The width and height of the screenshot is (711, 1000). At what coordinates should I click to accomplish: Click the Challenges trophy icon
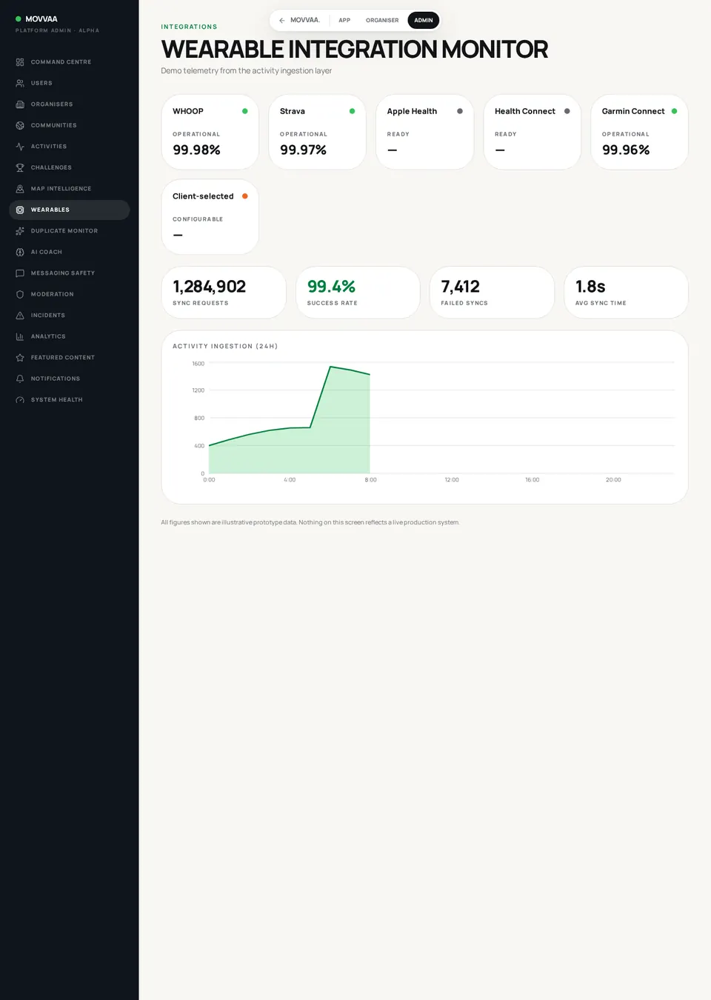[x=20, y=167]
